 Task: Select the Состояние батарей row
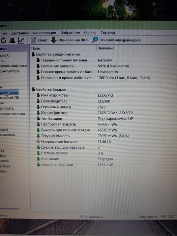click(x=83, y=66)
